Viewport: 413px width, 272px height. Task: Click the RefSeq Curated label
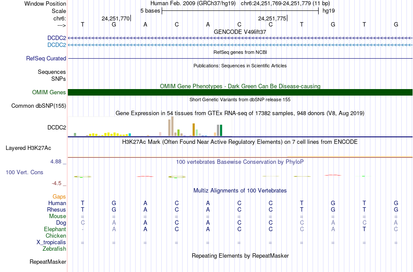(46, 59)
